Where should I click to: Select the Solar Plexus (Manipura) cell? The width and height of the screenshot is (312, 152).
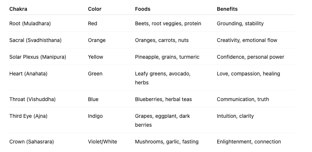[38, 57]
